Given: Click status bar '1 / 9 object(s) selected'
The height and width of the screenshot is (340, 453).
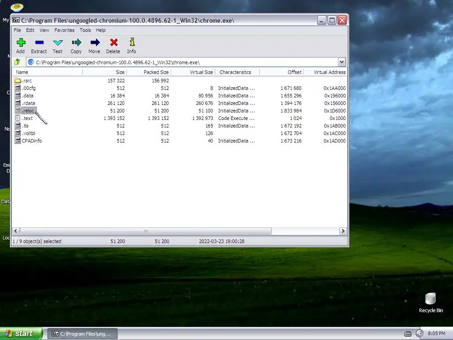Looking at the screenshot, I should point(37,241).
